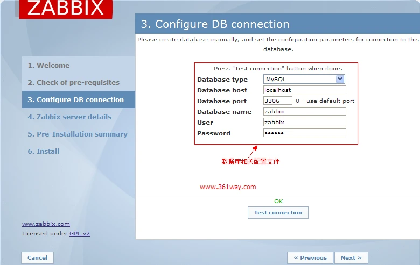This screenshot has width=420, height=265.
Task: Select step 6. Install
Action: 44,152
